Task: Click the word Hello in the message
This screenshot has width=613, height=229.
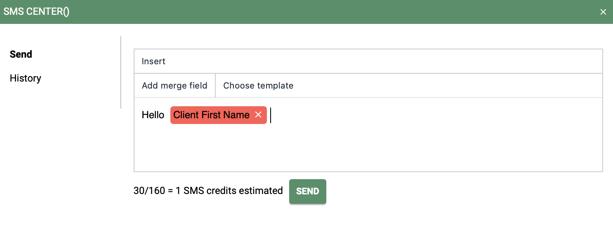Action: click(x=153, y=115)
